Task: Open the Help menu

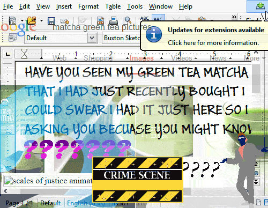Action: click(x=185, y=6)
